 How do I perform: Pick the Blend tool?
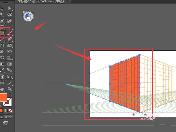tap(10, 70)
